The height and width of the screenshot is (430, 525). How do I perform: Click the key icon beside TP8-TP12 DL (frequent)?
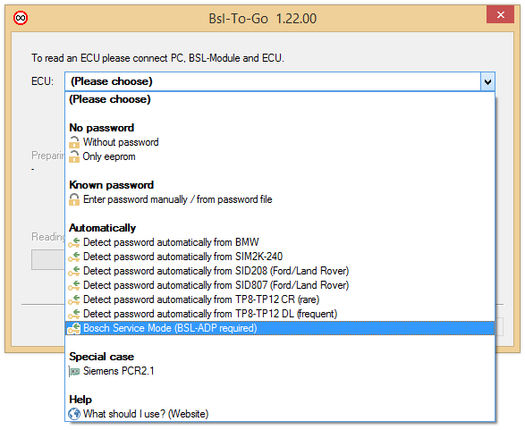point(74,314)
